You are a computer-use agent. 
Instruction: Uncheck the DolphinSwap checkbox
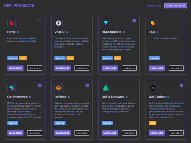[40, 85]
